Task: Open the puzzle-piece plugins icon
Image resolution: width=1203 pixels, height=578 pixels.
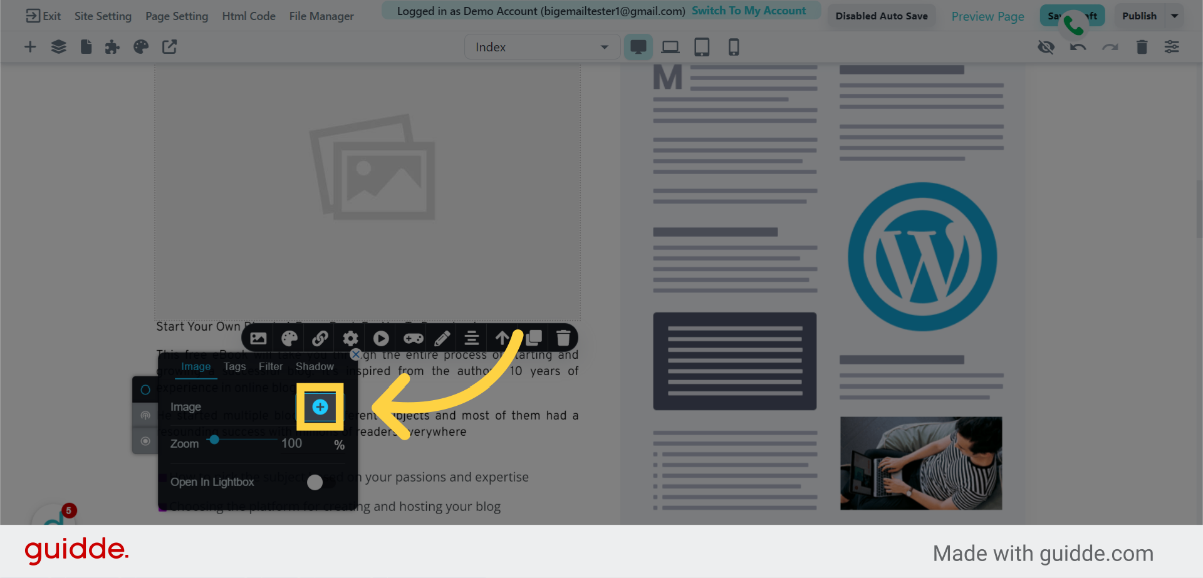Action: 112,47
